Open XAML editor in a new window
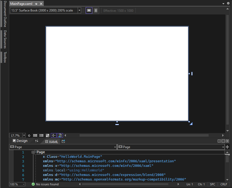Screen dimensions: 232x188 (64, 141)
